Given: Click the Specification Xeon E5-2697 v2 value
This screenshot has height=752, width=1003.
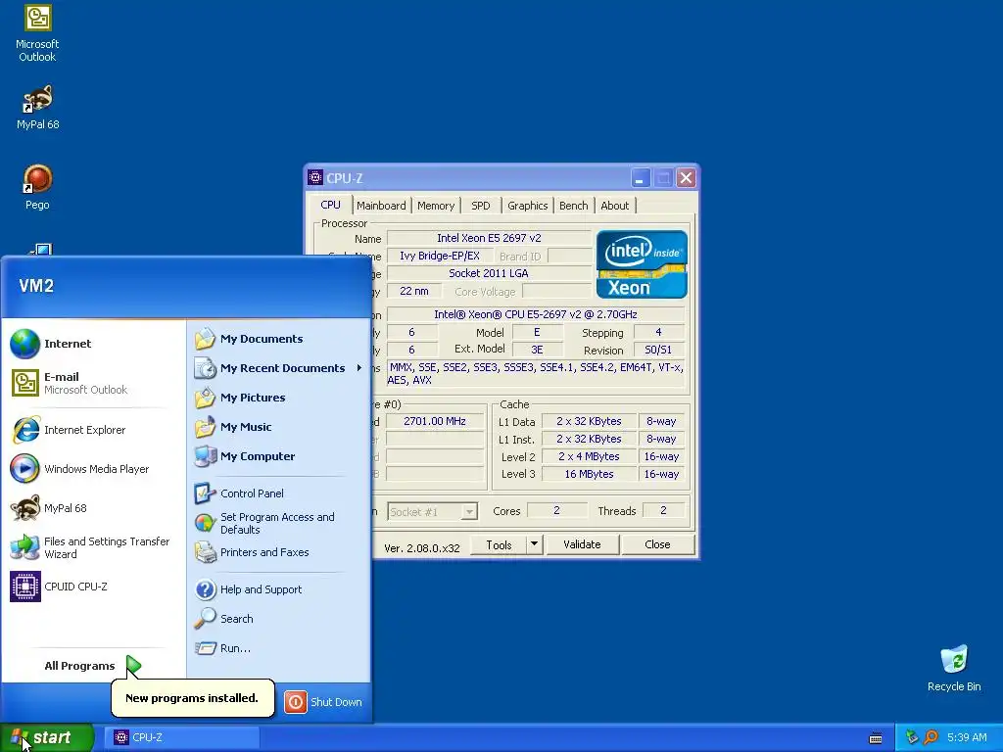Looking at the screenshot, I should (x=536, y=314).
